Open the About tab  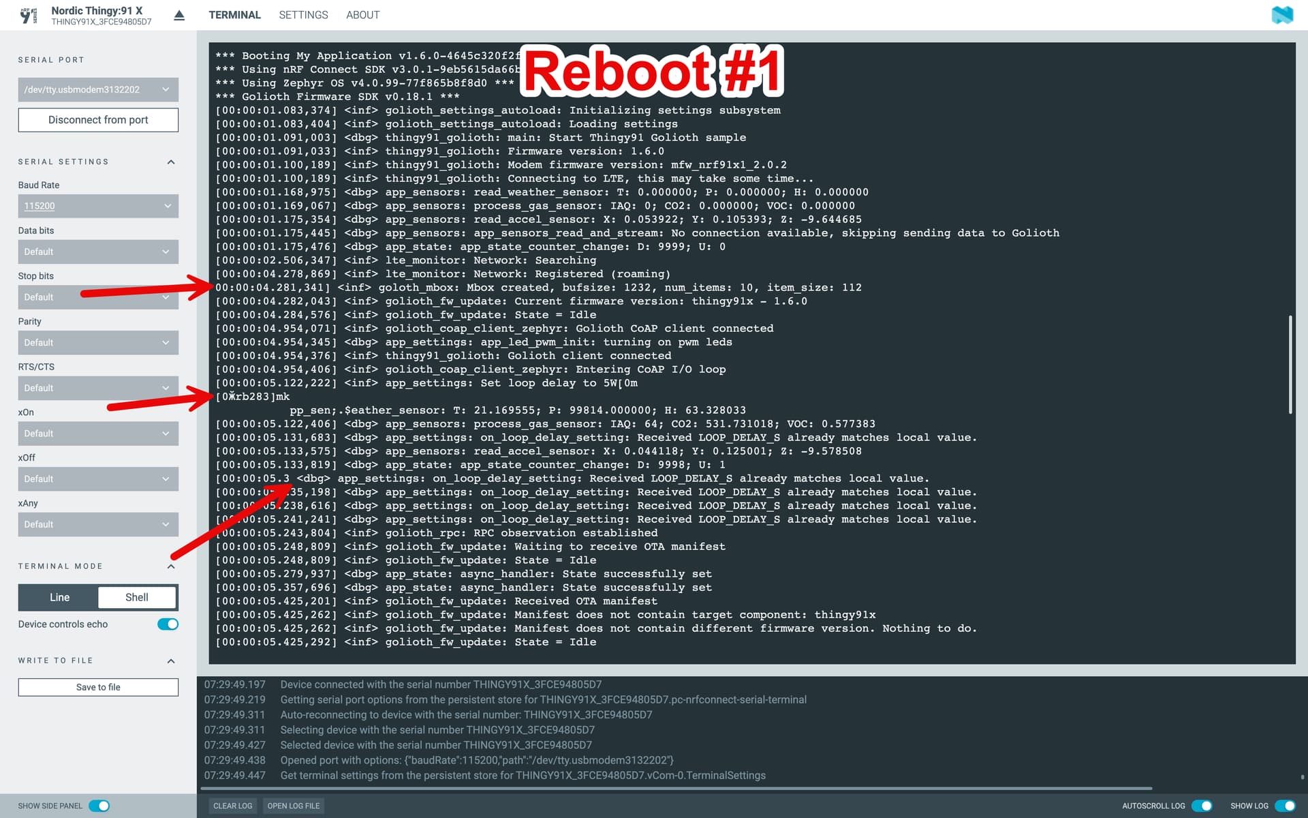click(362, 15)
